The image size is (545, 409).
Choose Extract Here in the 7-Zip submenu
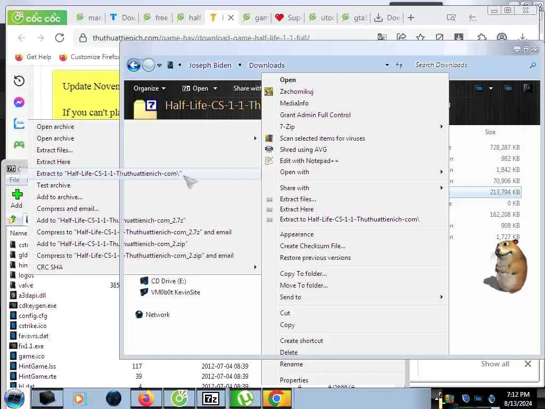click(54, 162)
